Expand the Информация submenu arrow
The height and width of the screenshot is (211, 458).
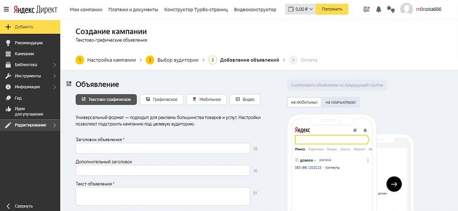tap(54, 87)
